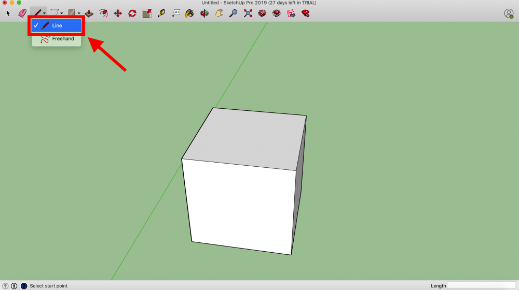
Task: Expand the Arc tool dropdown arrow
Action: point(62,13)
